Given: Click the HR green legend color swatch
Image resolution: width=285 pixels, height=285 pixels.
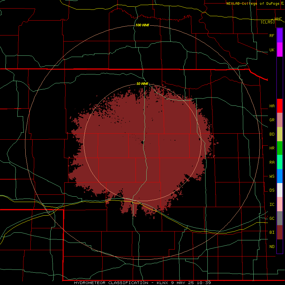Looking at the screenshot, I should tap(280, 148).
